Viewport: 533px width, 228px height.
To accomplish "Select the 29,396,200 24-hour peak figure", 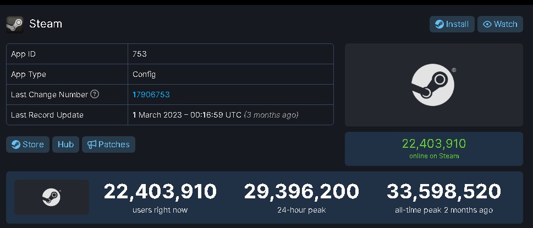I will coord(301,192).
